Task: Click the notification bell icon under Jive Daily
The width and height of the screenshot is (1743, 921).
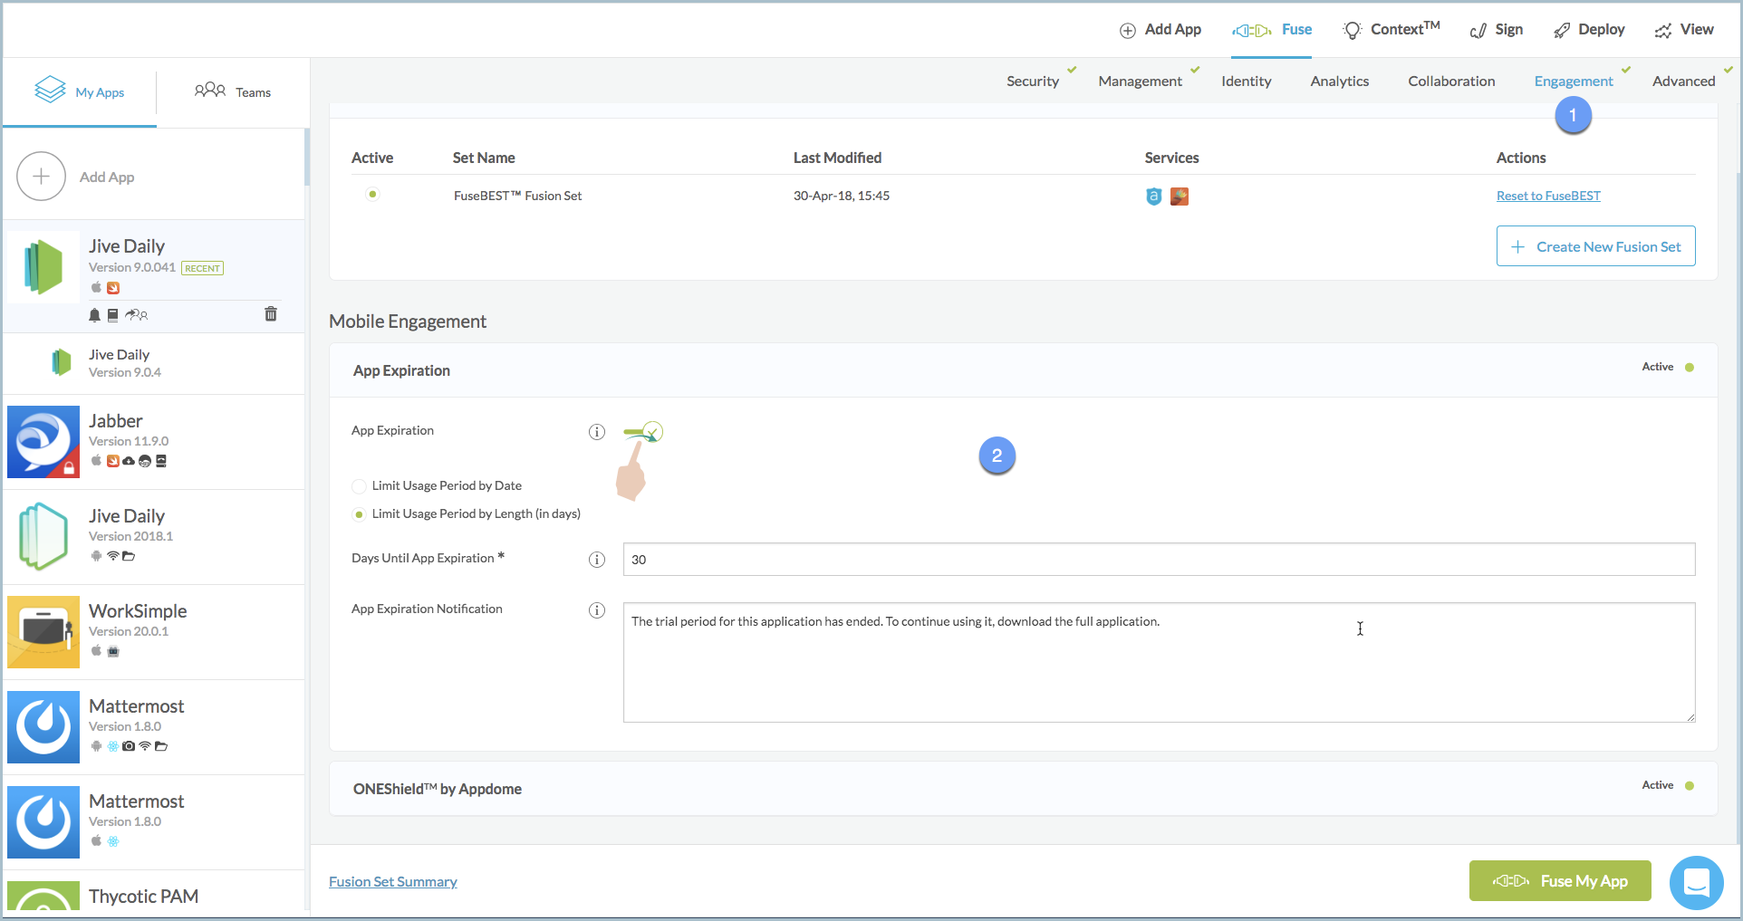Action: (x=94, y=315)
